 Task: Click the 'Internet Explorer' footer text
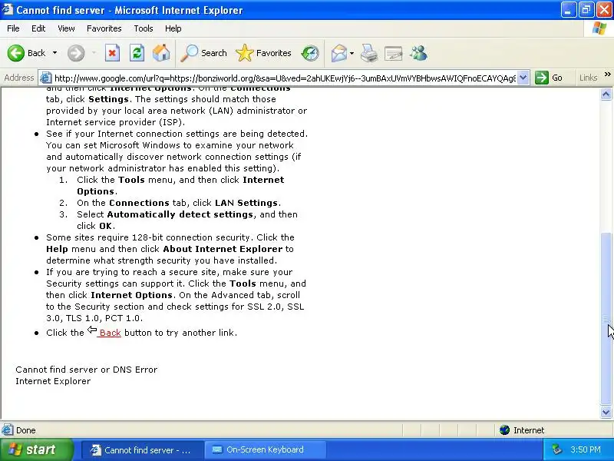(53, 381)
